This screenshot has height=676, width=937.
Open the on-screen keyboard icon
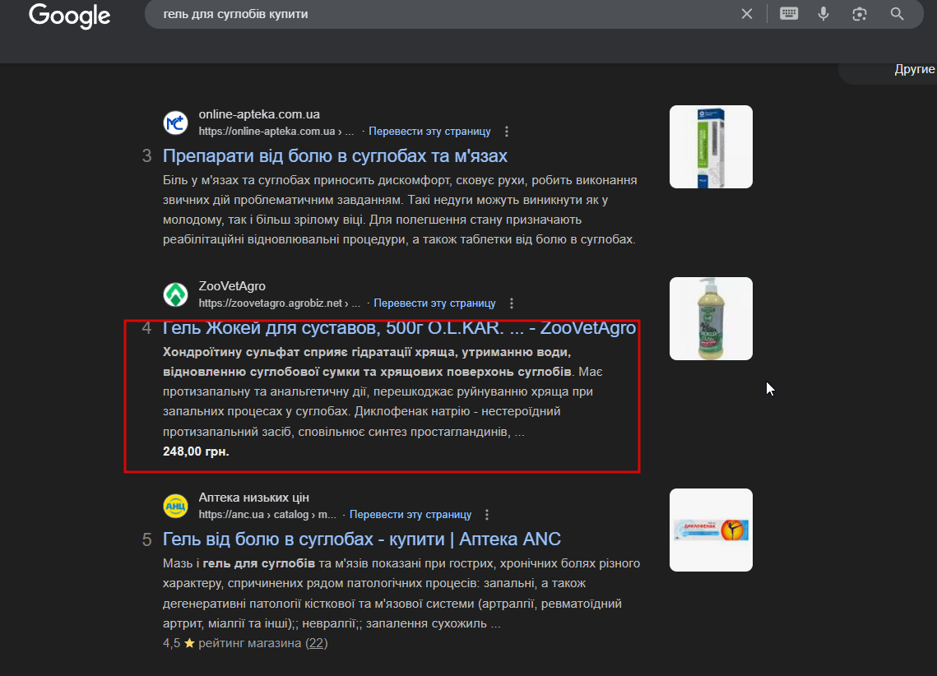point(789,13)
